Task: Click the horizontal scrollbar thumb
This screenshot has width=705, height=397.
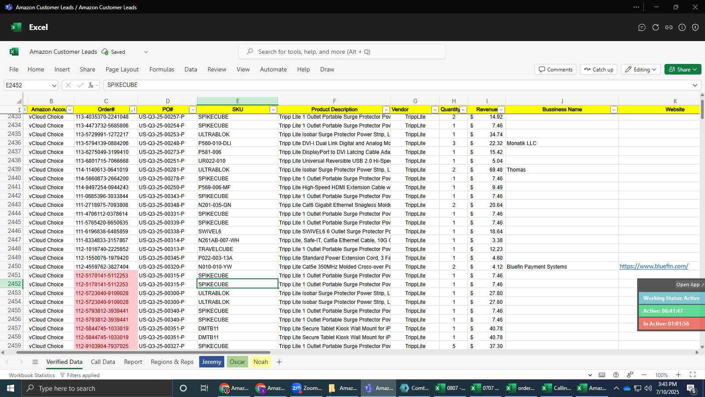Action: [x=143, y=352]
